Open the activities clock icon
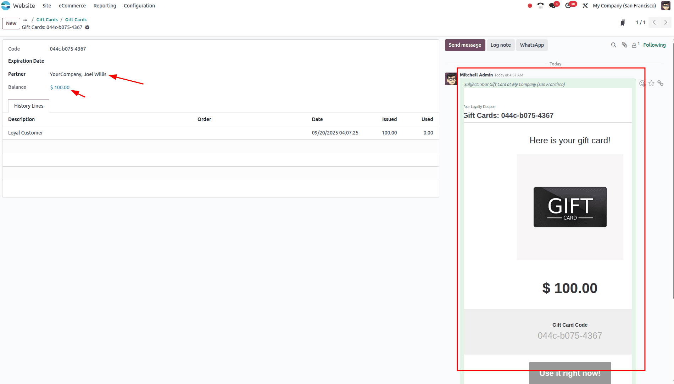 click(x=569, y=6)
